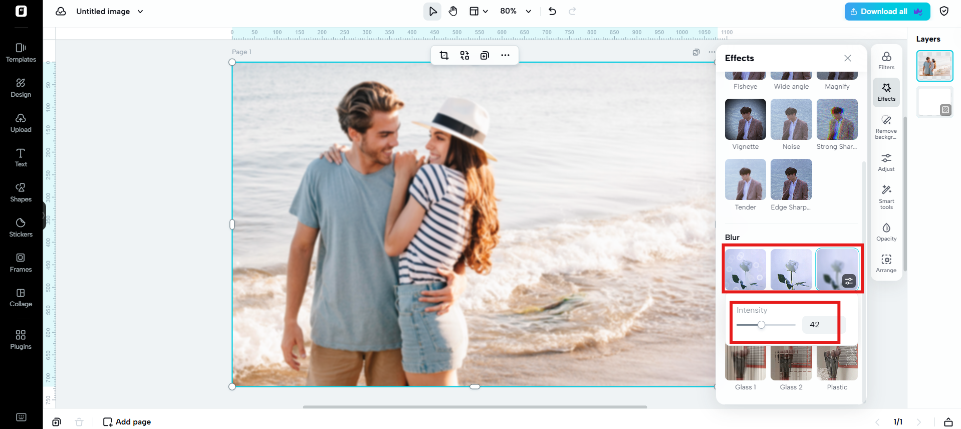
Task: Go to the previous page arrow
Action: pos(877,422)
